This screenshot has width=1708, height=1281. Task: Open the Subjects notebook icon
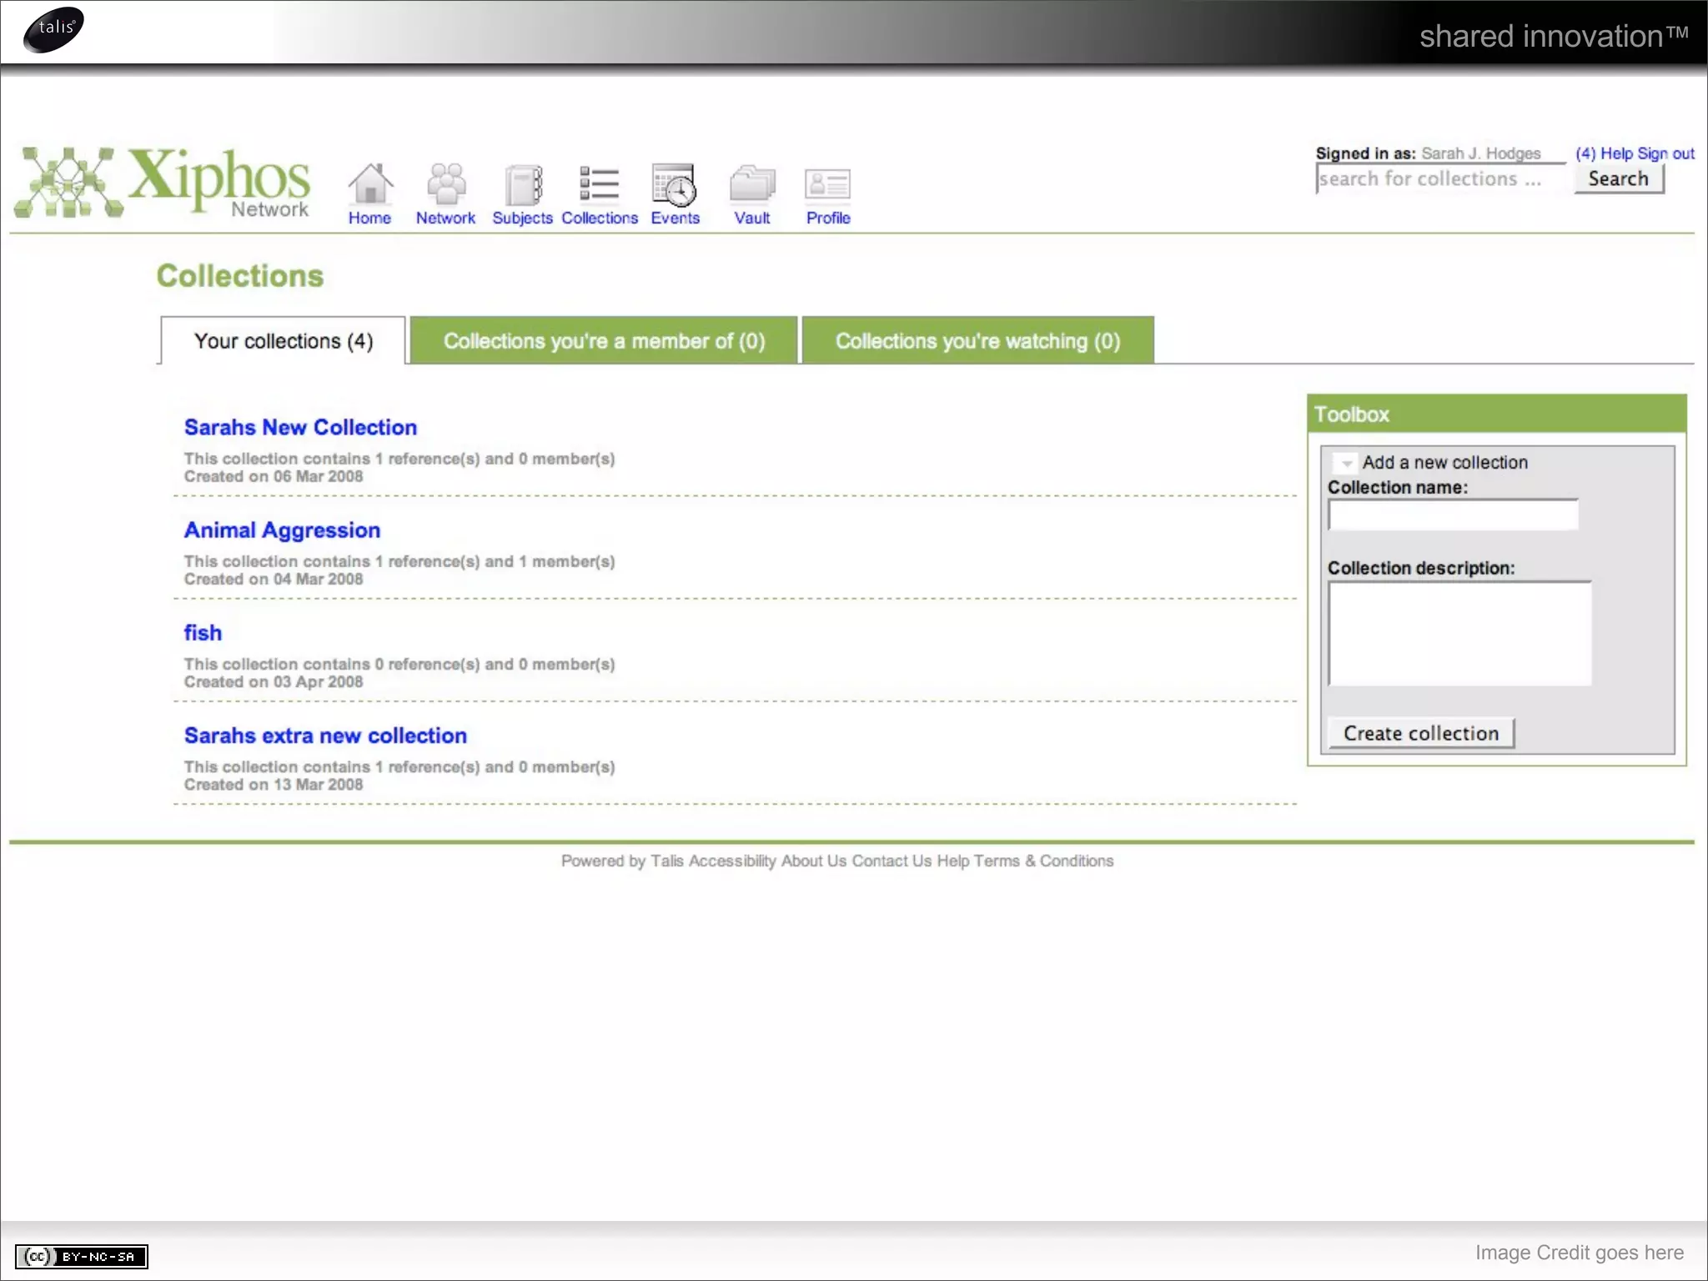[x=523, y=184]
